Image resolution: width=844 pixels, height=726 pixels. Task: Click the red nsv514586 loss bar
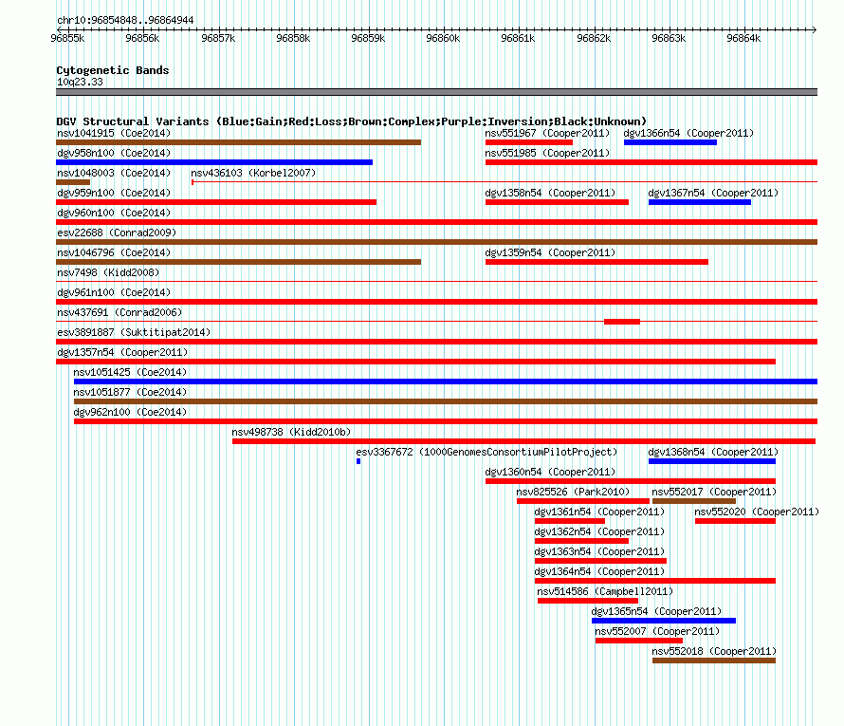tap(588, 601)
